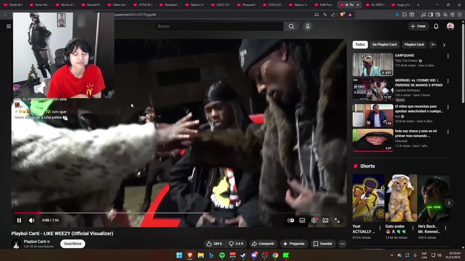465x261 pixels.
Task: Open options for Yeat ACTUALLY short
Action: point(380,228)
